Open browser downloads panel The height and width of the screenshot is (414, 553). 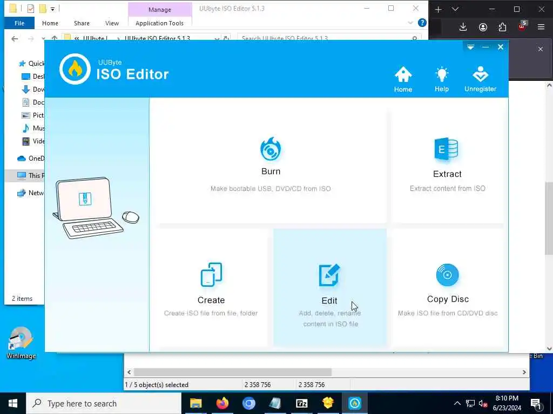click(x=463, y=27)
